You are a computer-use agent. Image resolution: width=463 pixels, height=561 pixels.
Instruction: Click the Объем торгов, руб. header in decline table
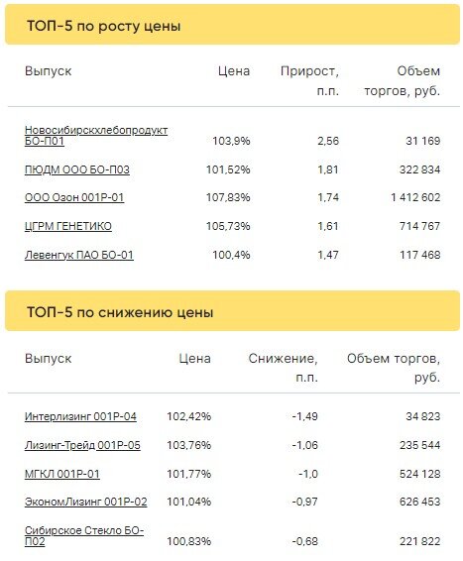point(394,368)
